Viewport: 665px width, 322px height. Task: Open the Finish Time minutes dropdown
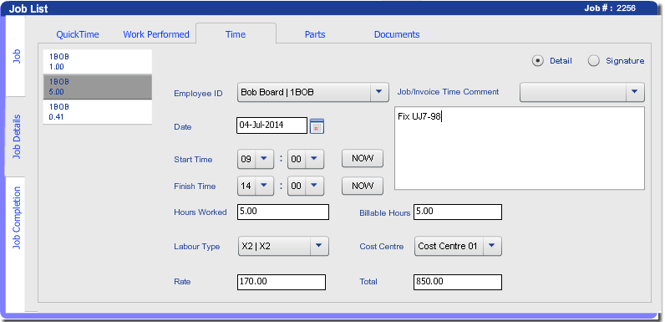click(x=306, y=186)
